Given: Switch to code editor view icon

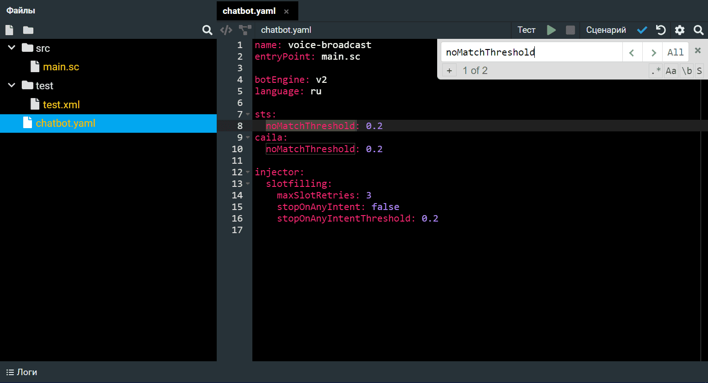Looking at the screenshot, I should click(226, 30).
